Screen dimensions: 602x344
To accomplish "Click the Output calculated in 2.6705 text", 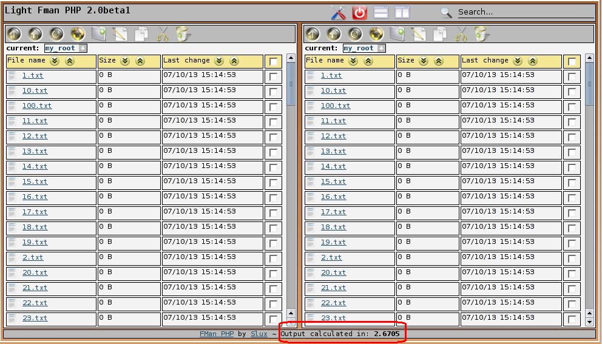I will pyautogui.click(x=340, y=334).
